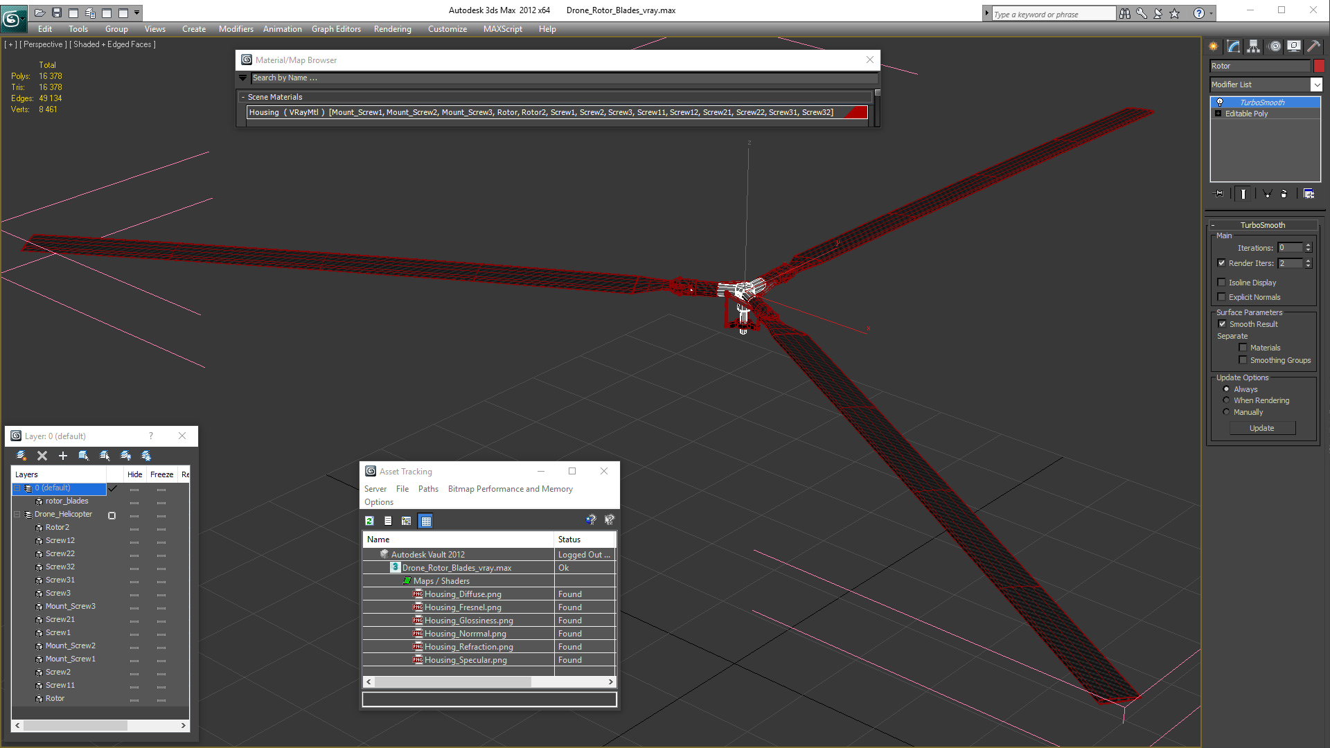The image size is (1330, 748).
Task: Click Status Log icon in Asset Tracking
Action: point(388,521)
